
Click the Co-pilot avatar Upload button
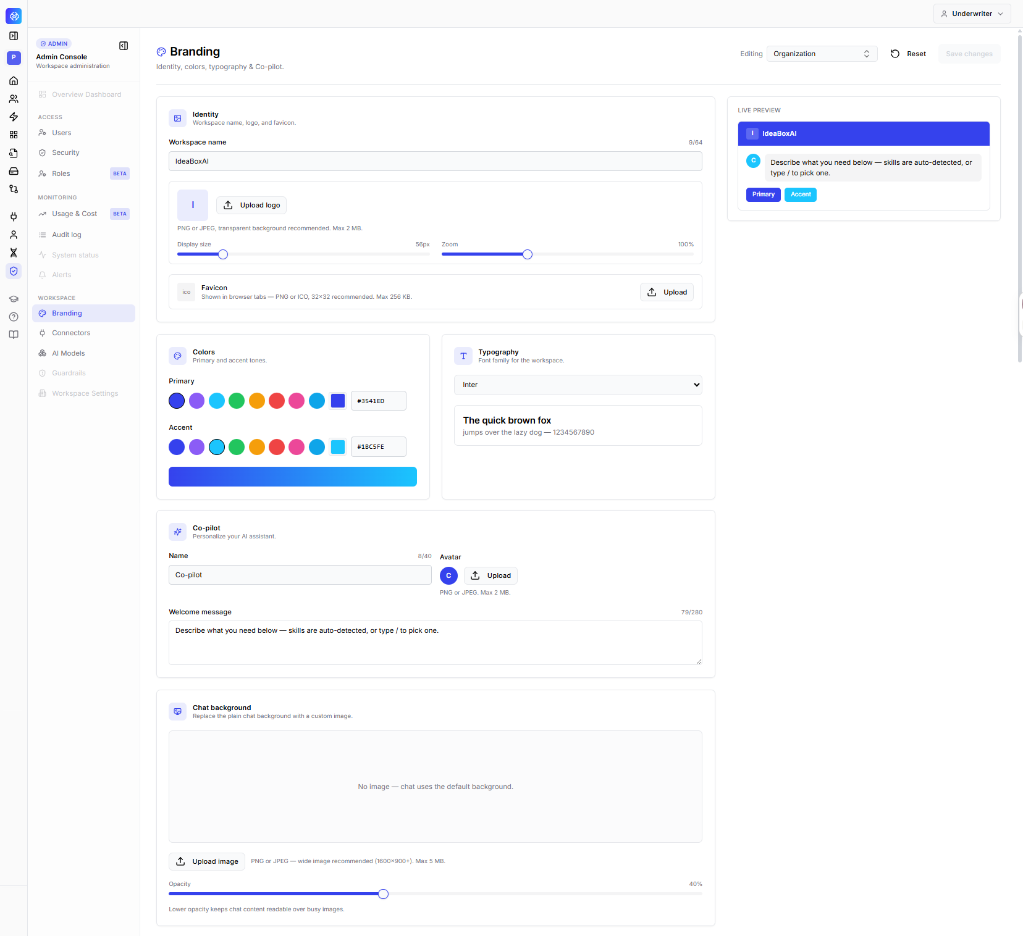(x=490, y=575)
